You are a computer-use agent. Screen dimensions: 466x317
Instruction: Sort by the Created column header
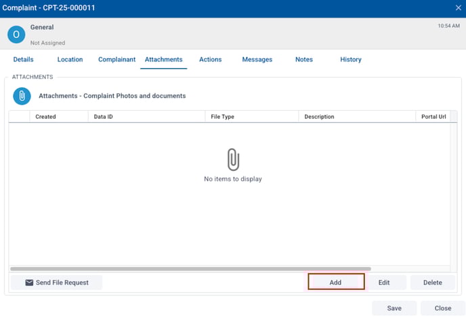pos(45,117)
